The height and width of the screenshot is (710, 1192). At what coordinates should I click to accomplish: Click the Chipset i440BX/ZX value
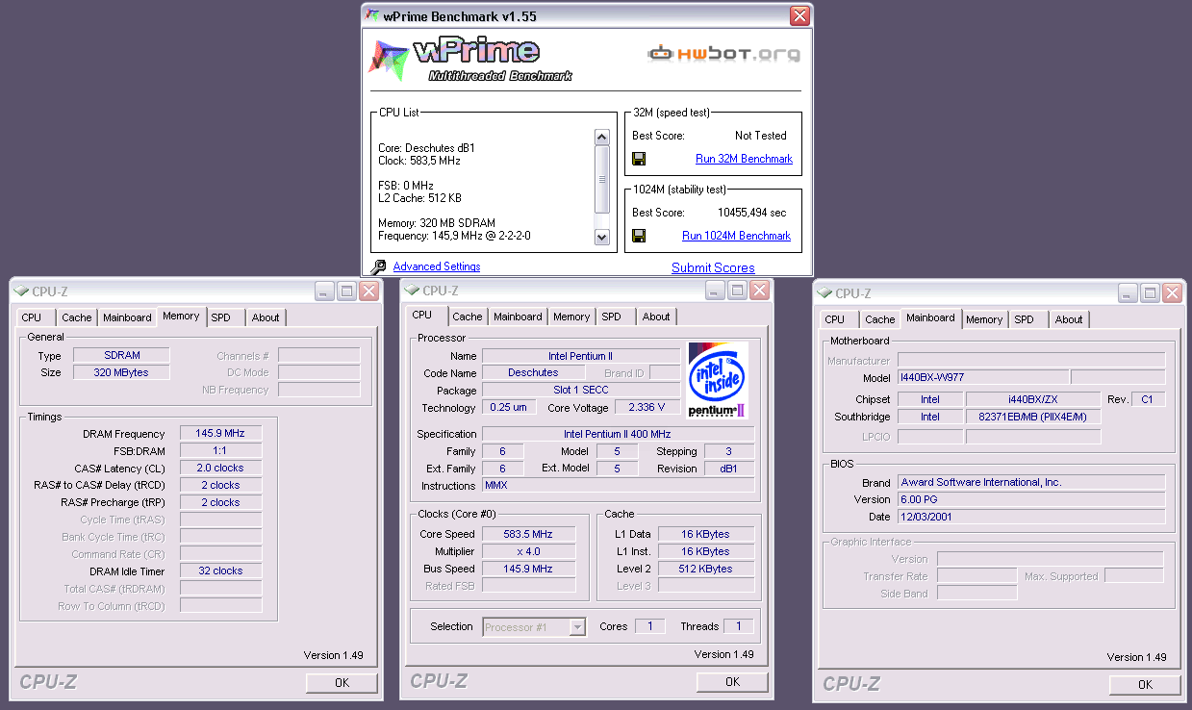[x=1032, y=399]
